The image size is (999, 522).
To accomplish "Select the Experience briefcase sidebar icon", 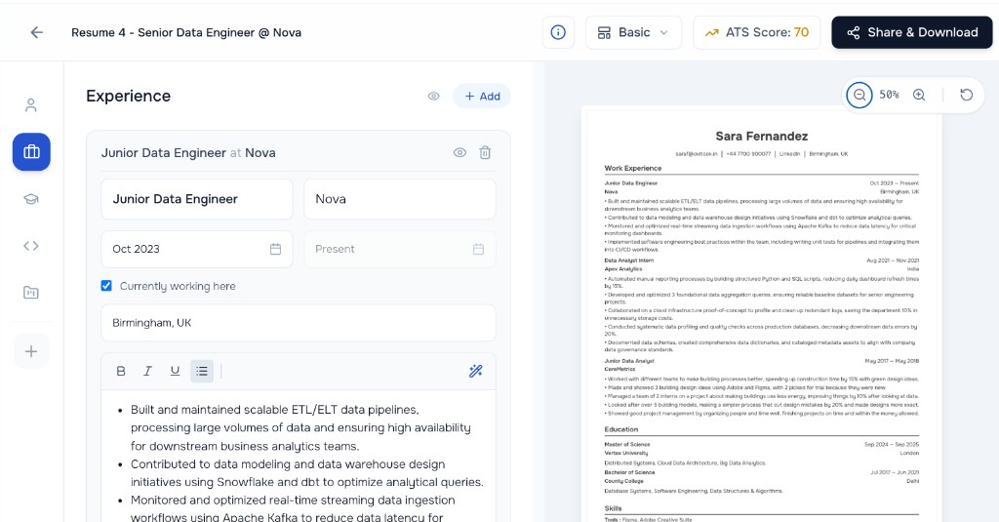I will point(31,151).
